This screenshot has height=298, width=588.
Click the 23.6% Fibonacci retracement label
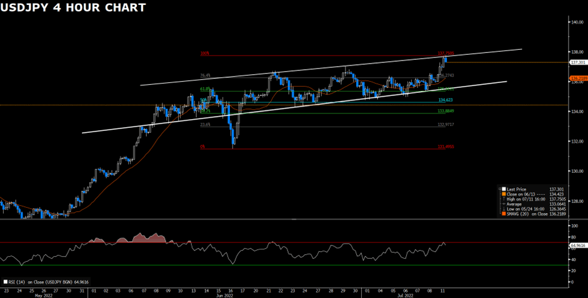pyautogui.click(x=204, y=125)
